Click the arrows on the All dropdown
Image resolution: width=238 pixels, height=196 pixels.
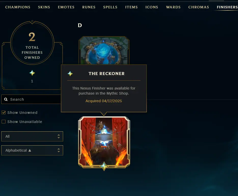click(x=59, y=136)
